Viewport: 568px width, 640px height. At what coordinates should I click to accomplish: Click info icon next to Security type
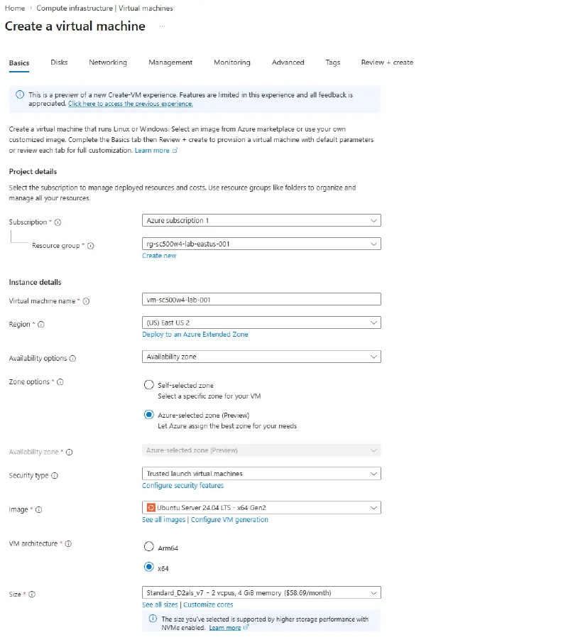tap(55, 475)
